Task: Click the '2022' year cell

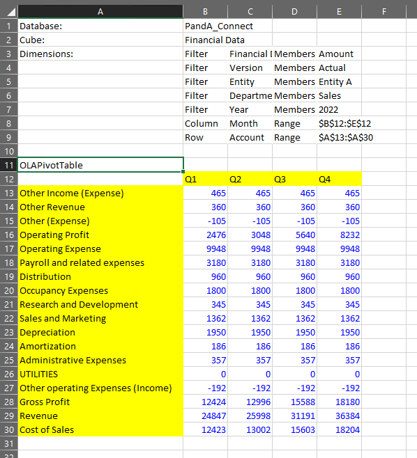Action: pos(339,109)
